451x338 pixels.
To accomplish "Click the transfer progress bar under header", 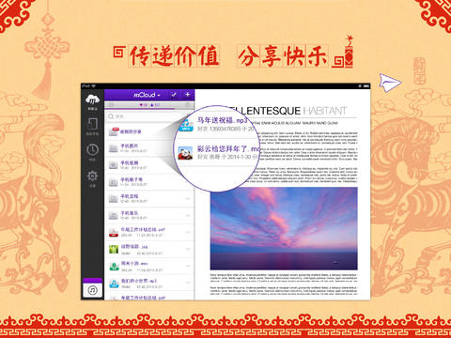I will click(x=140, y=109).
